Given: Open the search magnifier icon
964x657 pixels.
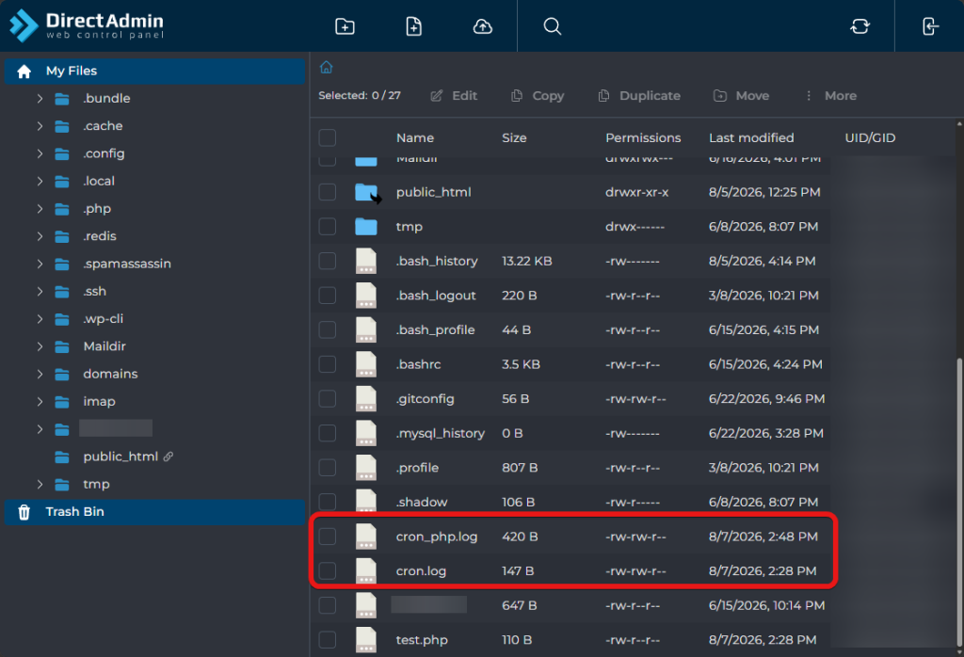Looking at the screenshot, I should (x=552, y=26).
